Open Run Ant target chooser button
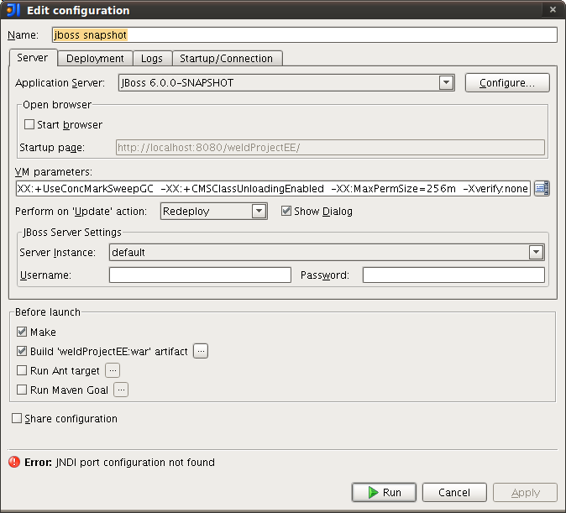This screenshot has width=566, height=513. tap(113, 370)
